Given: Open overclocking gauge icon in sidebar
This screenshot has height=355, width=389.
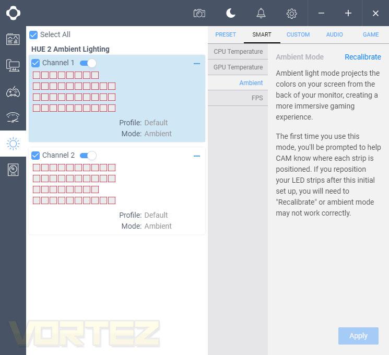Looking at the screenshot, I should coord(13,117).
